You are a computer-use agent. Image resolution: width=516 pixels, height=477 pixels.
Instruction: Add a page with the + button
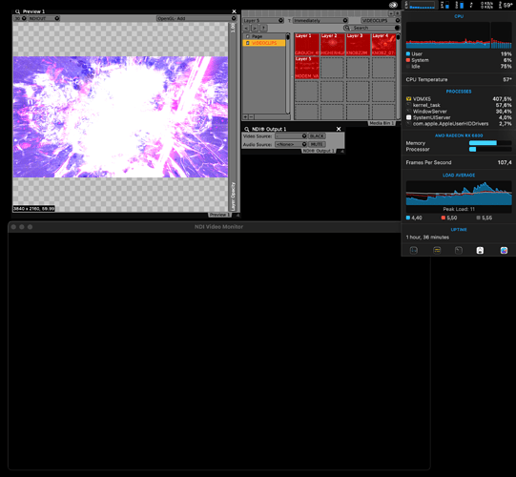pyautogui.click(x=245, y=116)
